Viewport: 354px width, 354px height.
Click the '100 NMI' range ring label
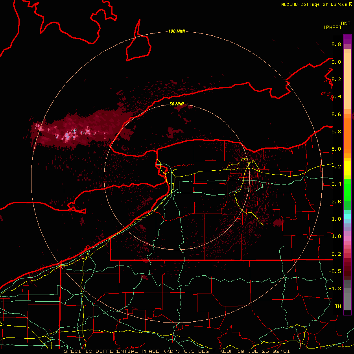[x=177, y=31]
